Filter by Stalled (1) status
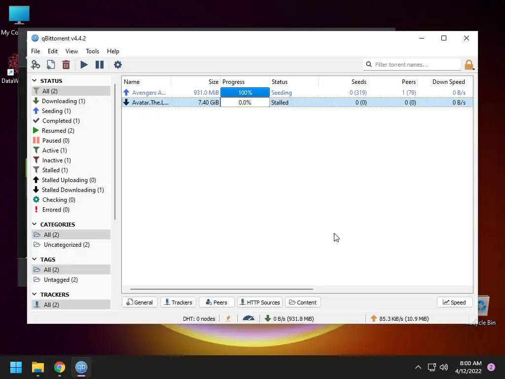 tap(71, 170)
